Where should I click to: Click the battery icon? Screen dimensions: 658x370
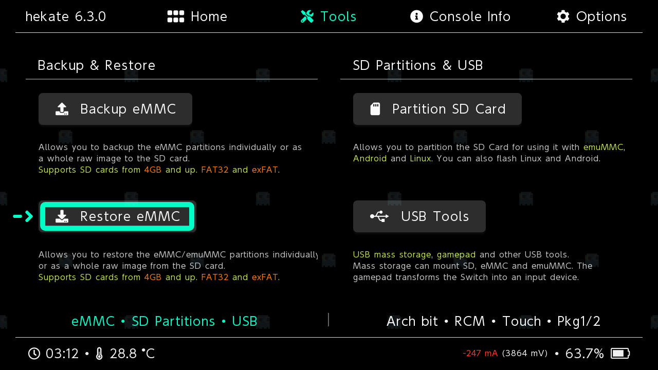click(620, 354)
